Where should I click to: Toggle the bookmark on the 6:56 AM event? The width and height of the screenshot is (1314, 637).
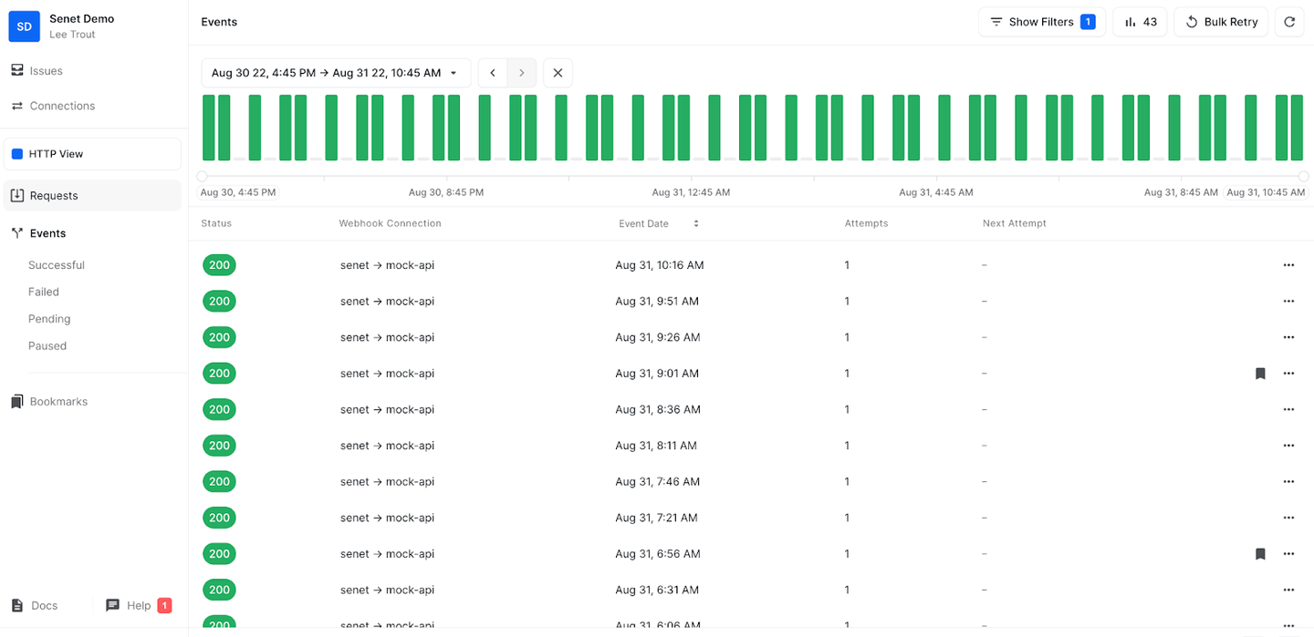click(1260, 553)
